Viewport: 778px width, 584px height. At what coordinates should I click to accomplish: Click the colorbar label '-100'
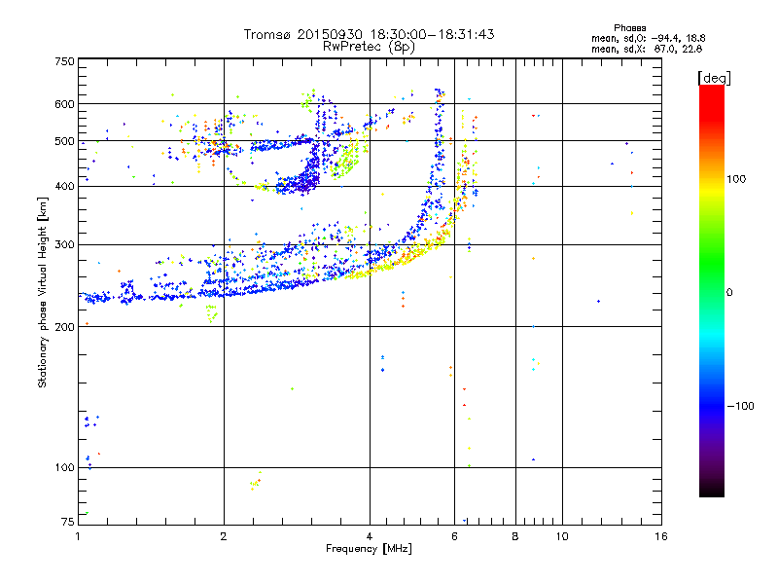click(740, 406)
